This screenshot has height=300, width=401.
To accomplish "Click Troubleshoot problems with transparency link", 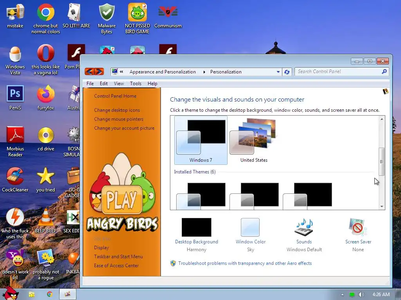I will pos(245,263).
